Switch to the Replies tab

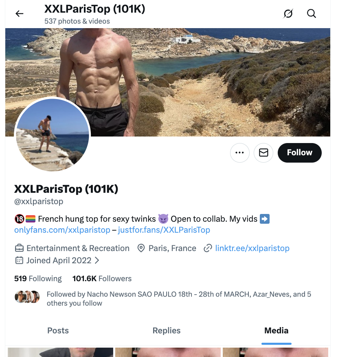coord(167,331)
